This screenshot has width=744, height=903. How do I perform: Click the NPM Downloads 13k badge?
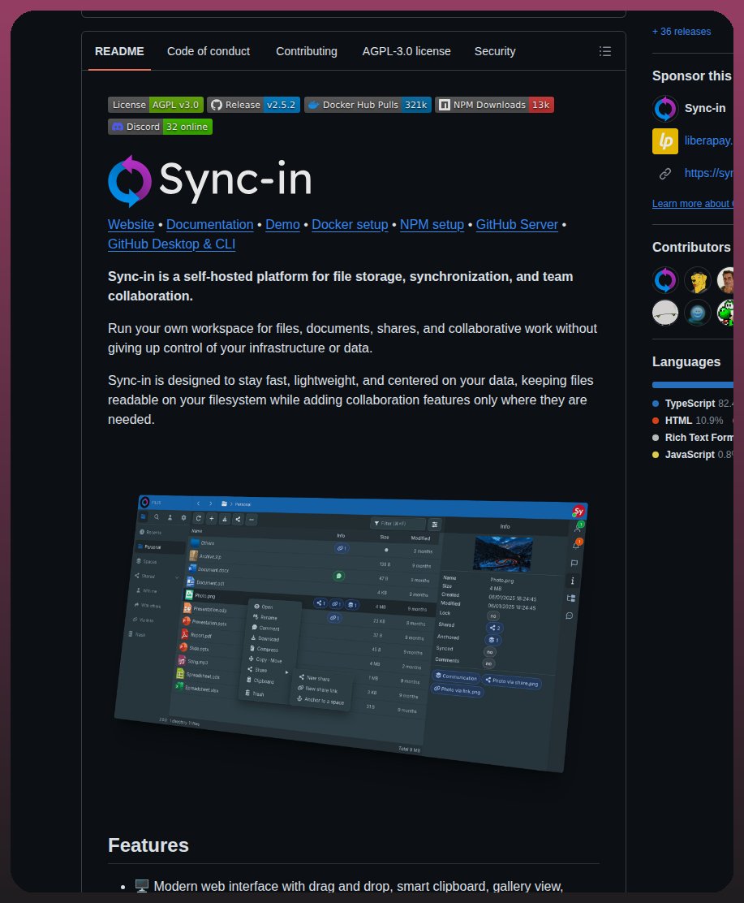tap(494, 105)
